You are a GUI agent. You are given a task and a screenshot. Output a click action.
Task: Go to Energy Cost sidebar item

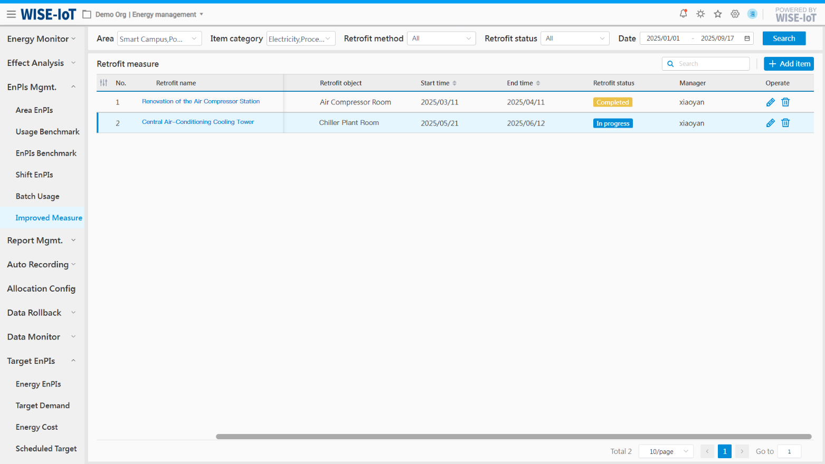click(x=37, y=427)
